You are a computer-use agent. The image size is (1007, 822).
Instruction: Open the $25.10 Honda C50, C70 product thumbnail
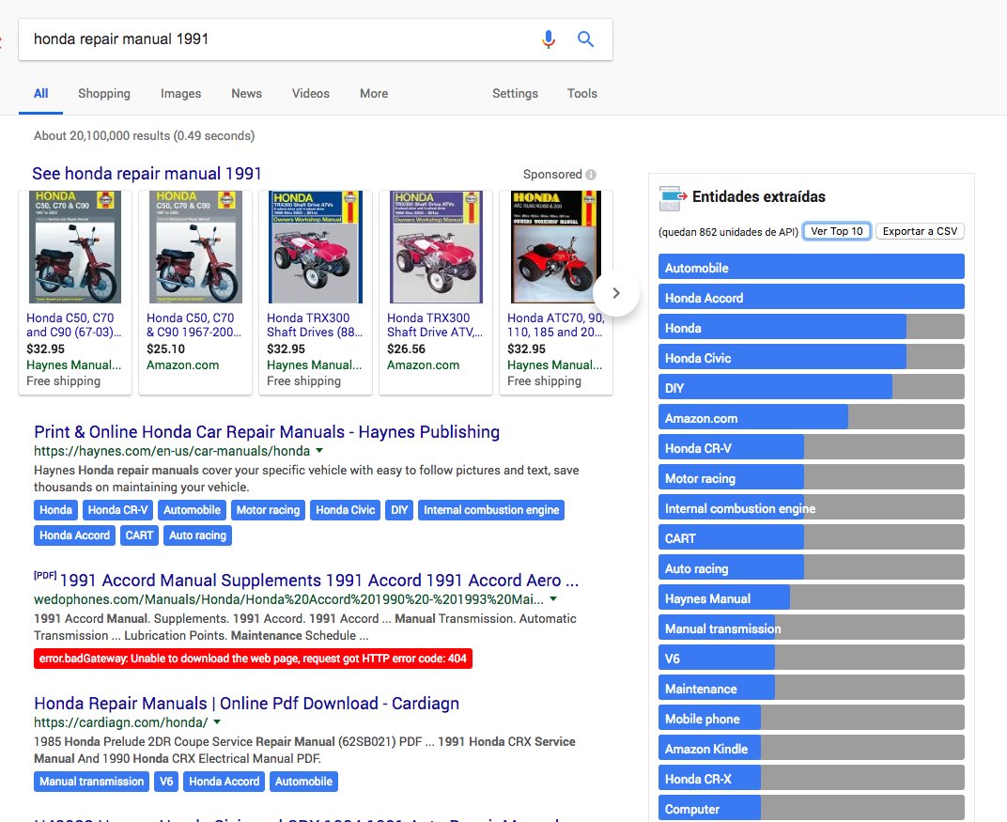coord(195,247)
